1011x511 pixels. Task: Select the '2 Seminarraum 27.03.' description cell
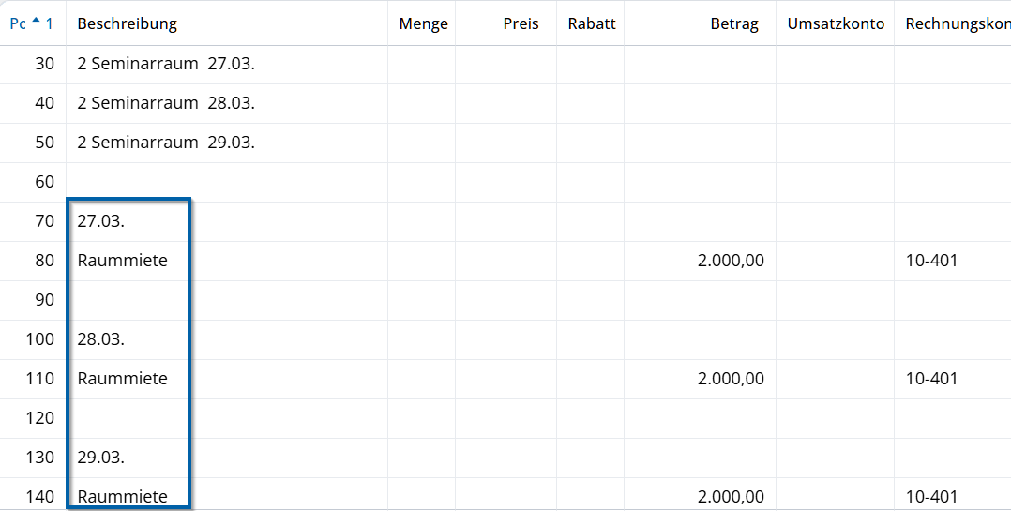(166, 64)
